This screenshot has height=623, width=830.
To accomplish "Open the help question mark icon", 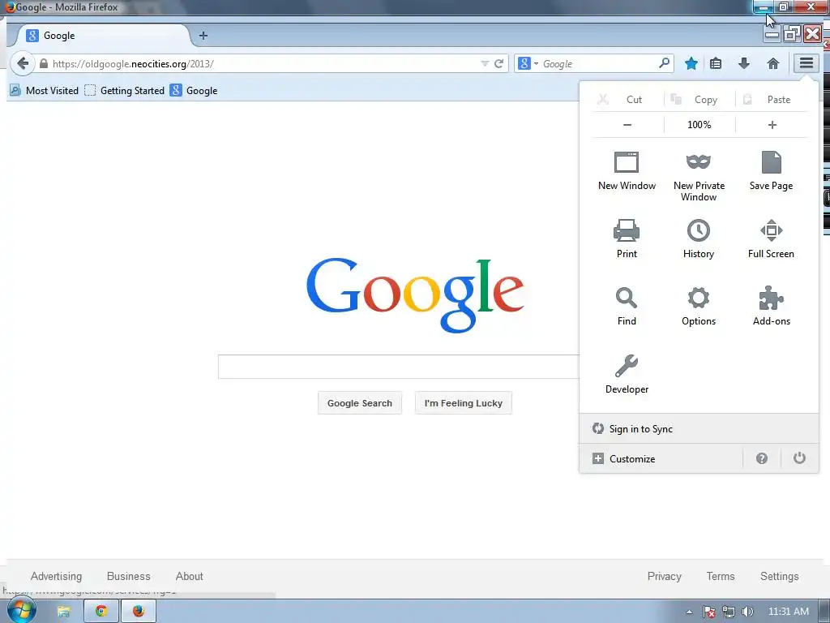I will pyautogui.click(x=762, y=458).
